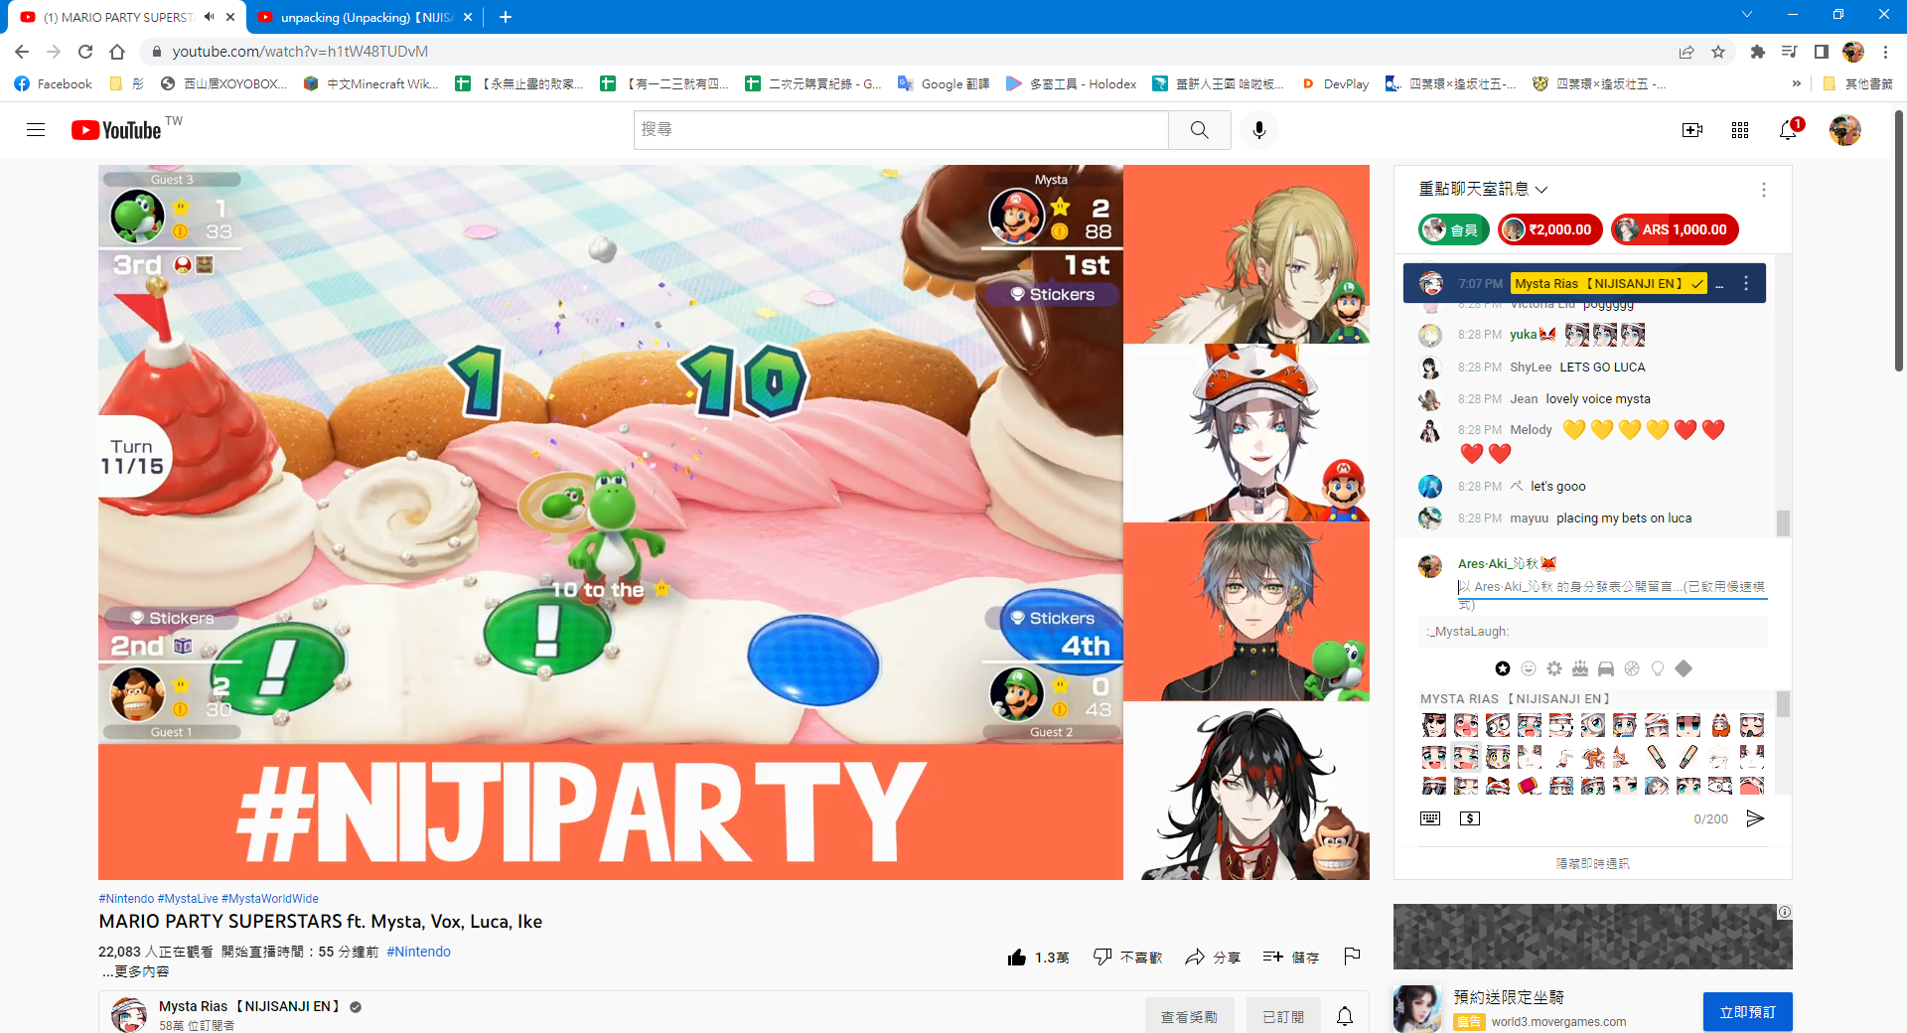Open options for the pinned Mysta message

[x=1746, y=283]
